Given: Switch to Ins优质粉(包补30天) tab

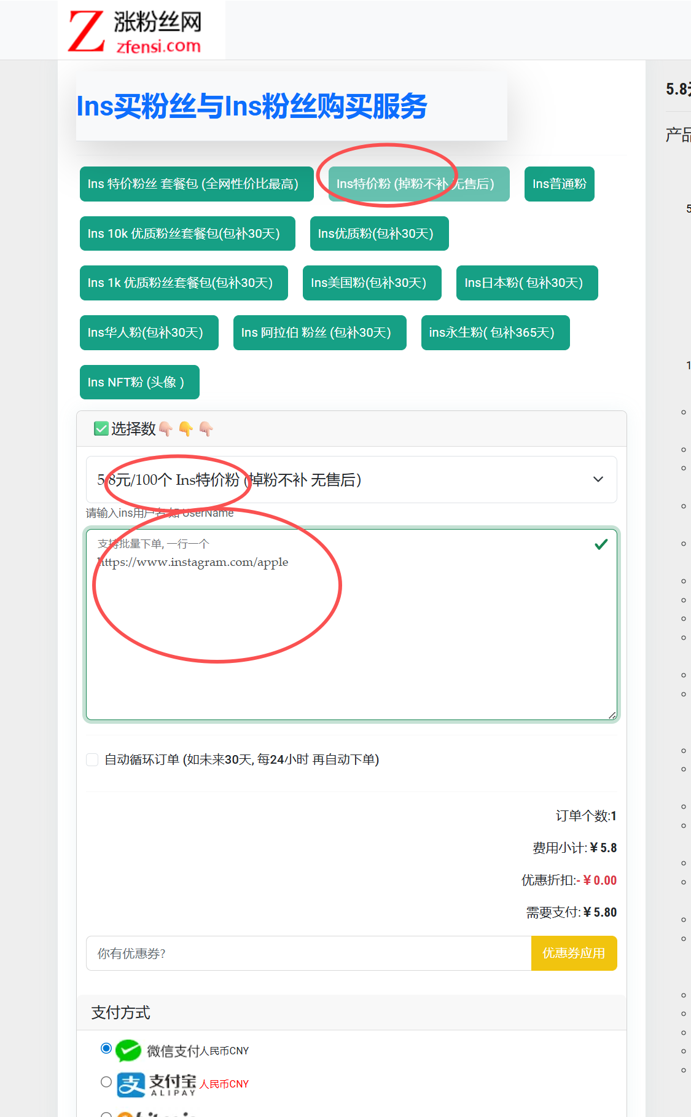Looking at the screenshot, I should click(379, 233).
